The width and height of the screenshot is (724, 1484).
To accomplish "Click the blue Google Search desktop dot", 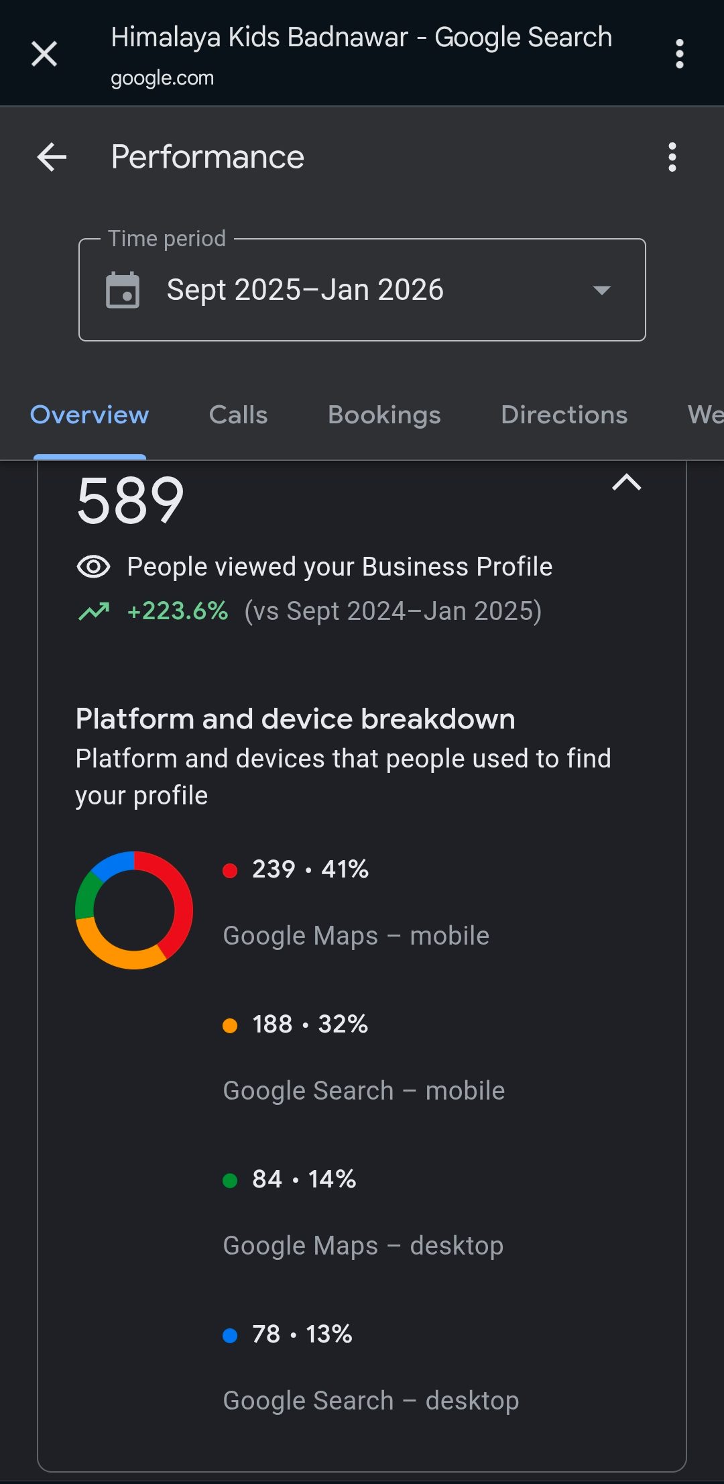I will coord(230,1336).
